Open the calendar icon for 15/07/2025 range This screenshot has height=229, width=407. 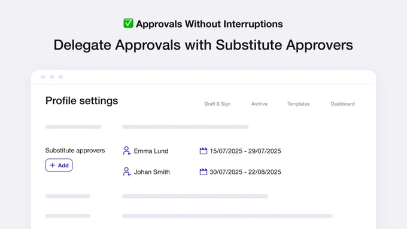[203, 151]
